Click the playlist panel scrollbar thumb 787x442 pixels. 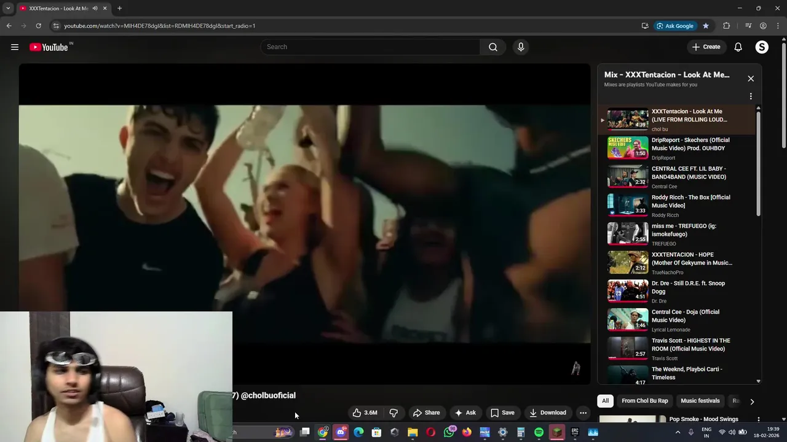tap(758, 163)
